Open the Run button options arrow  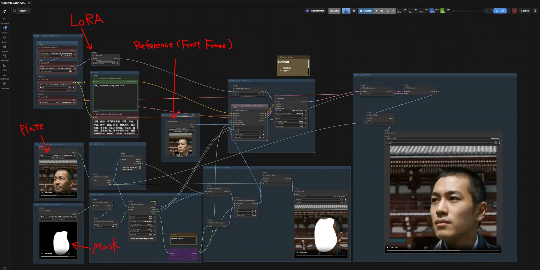coord(508,11)
